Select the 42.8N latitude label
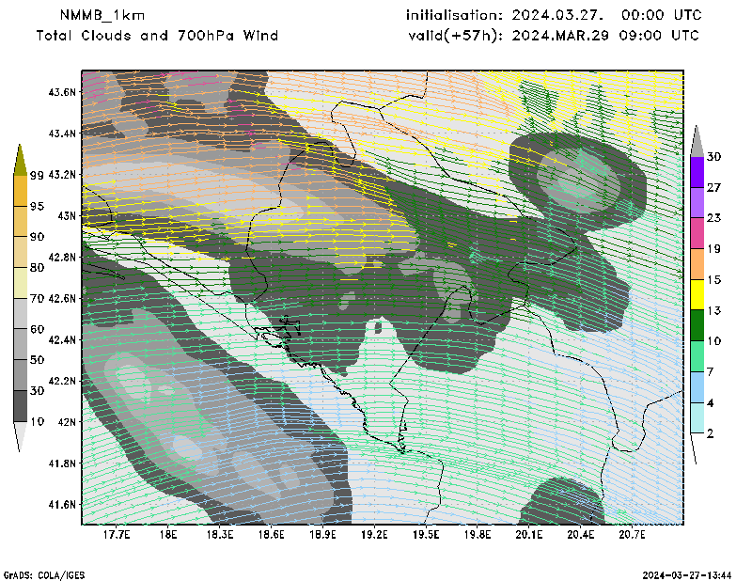752x581 pixels. tap(62, 257)
